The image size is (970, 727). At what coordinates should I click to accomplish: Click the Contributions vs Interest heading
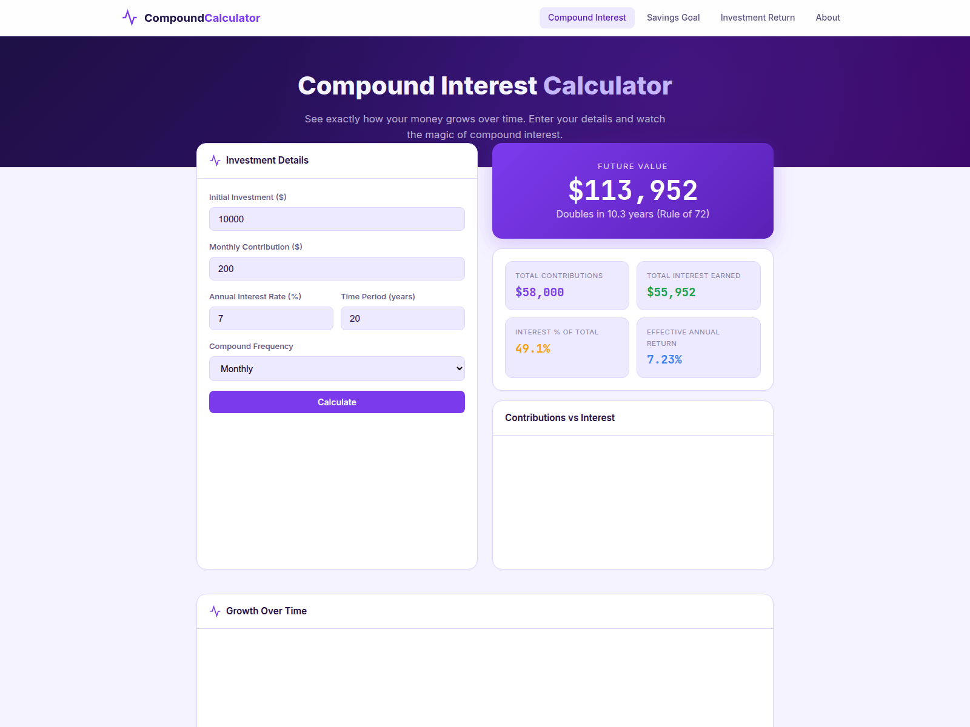560,418
